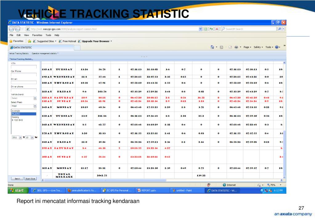Switch to the Firefox amirudinification taskbar item
Viewport: 315px width, 218px height.
[83, 190]
